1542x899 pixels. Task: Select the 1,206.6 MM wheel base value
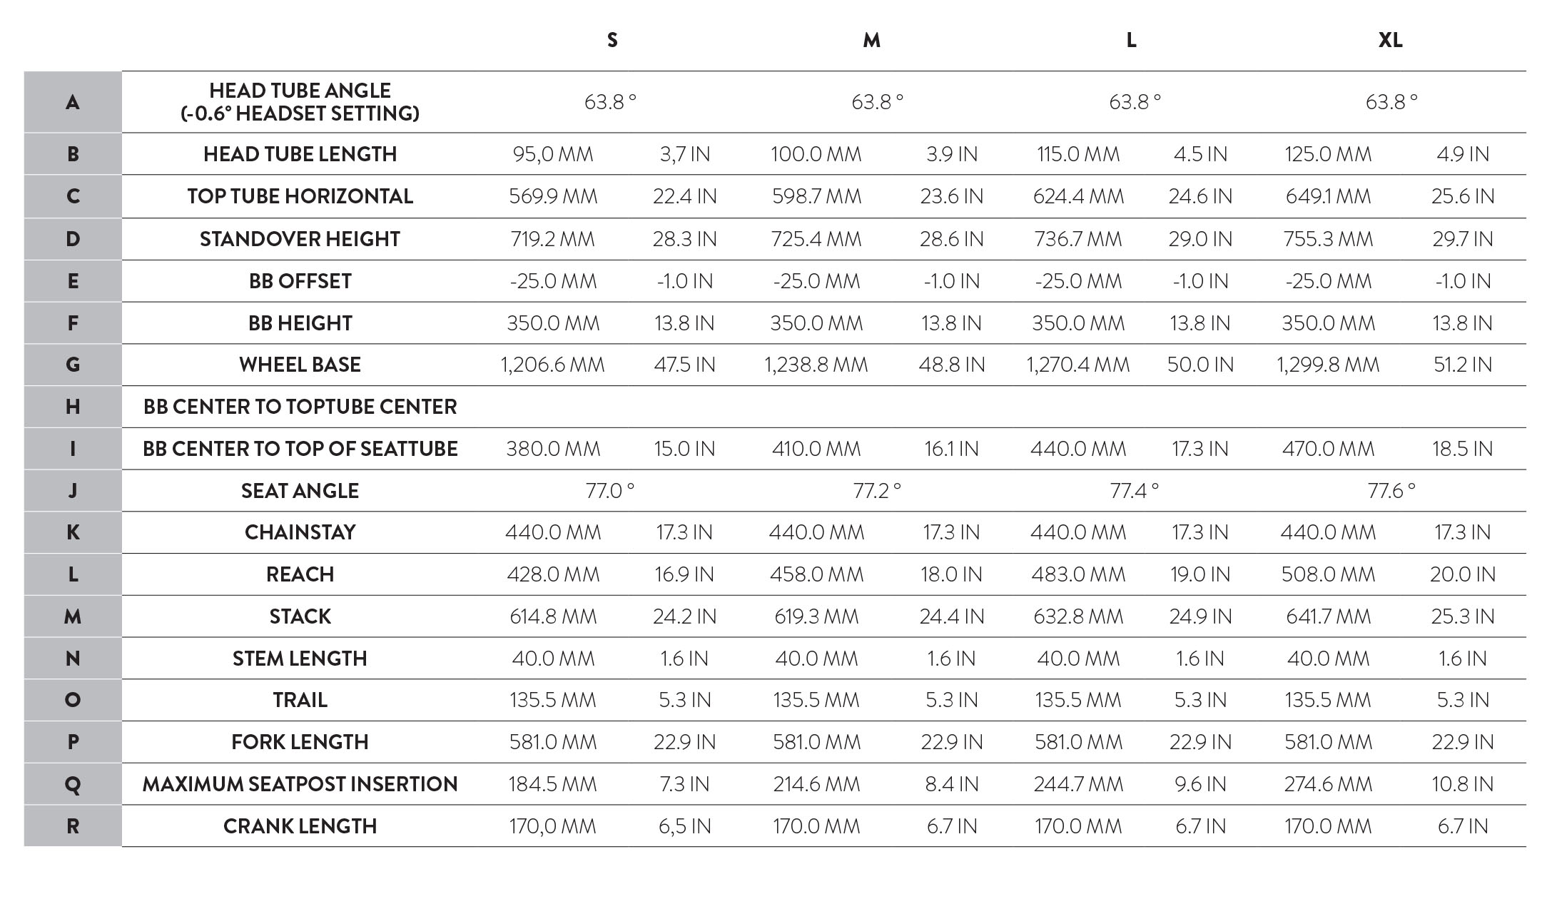point(552,365)
